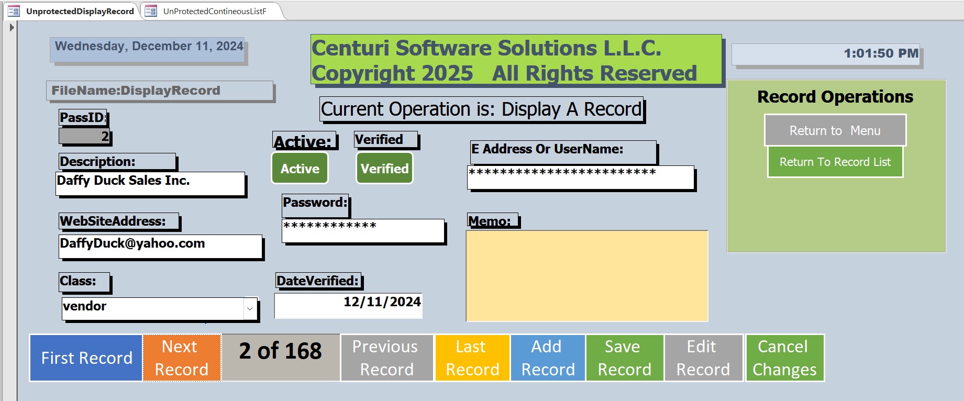The width and height of the screenshot is (964, 401).
Task: Toggle the Verified status button
Action: 384,168
